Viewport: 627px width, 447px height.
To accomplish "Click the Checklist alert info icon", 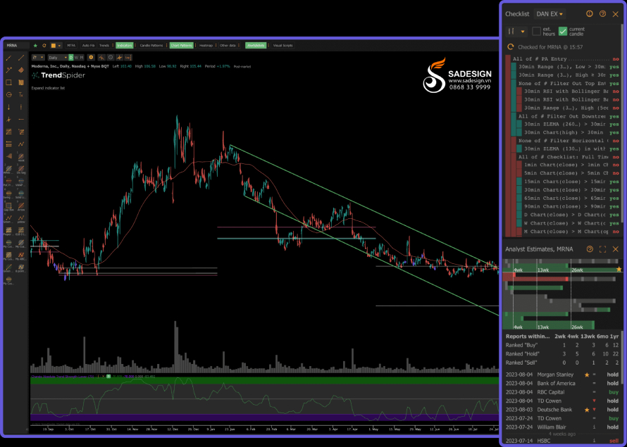I will (590, 14).
